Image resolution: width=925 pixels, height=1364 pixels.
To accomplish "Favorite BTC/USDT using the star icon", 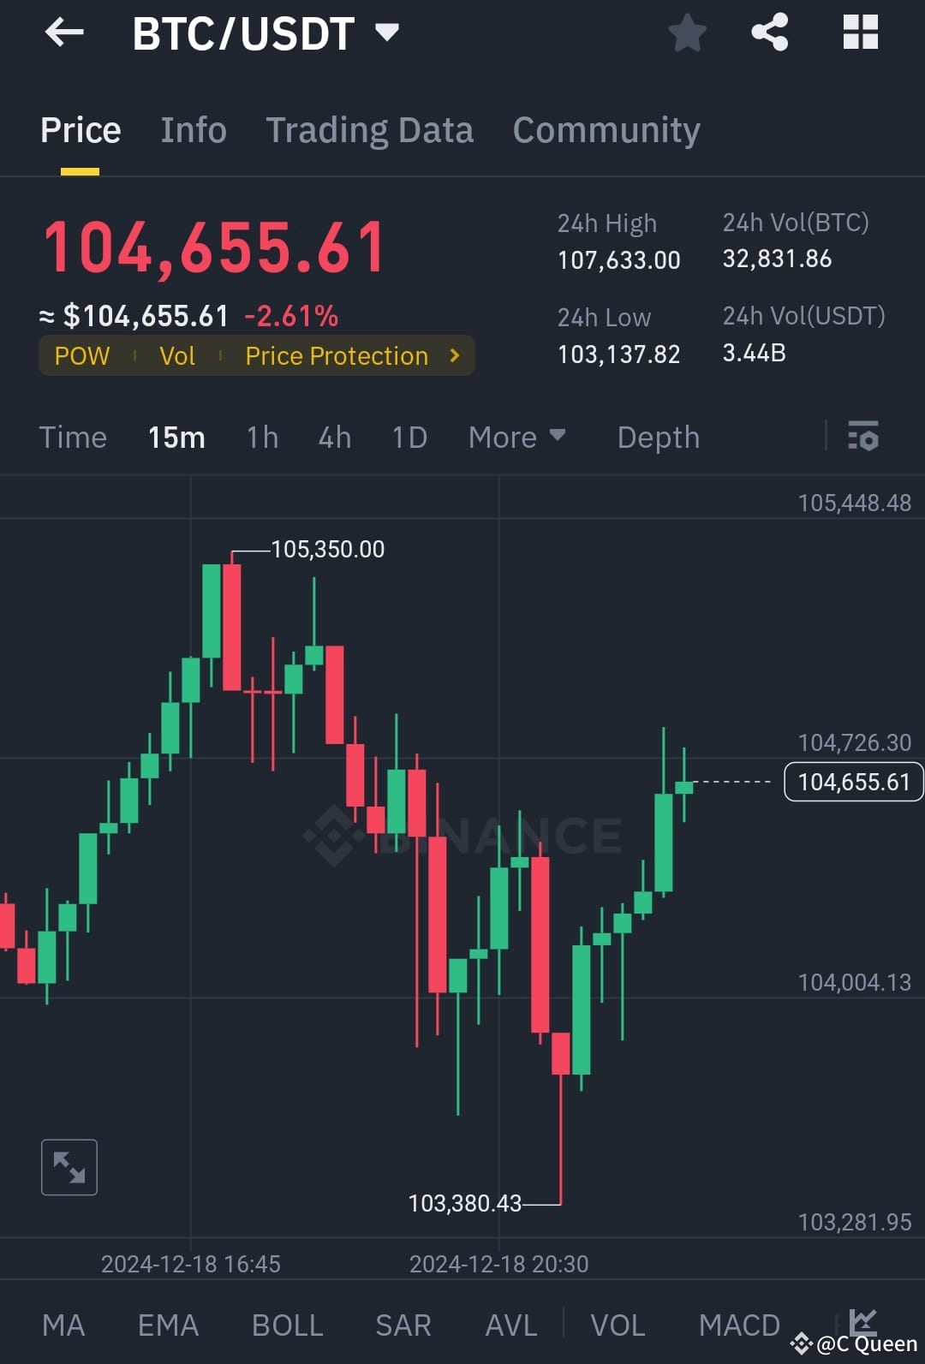I will coord(687,33).
